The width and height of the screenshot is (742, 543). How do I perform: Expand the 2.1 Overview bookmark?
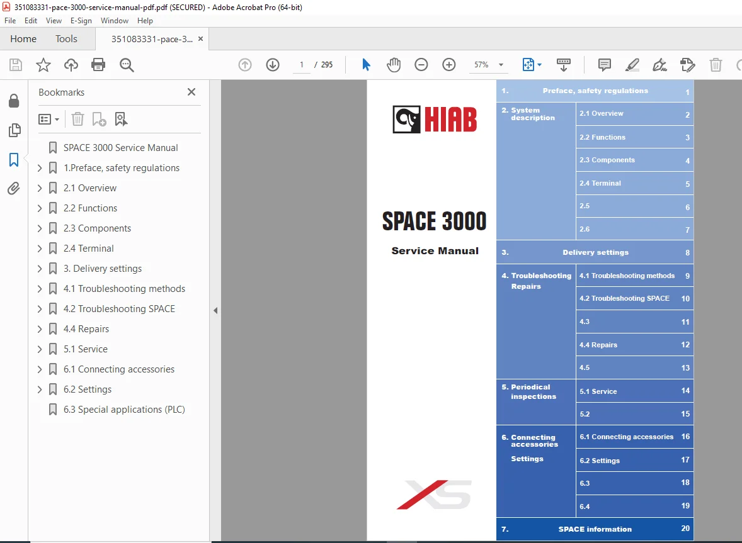pyautogui.click(x=40, y=188)
